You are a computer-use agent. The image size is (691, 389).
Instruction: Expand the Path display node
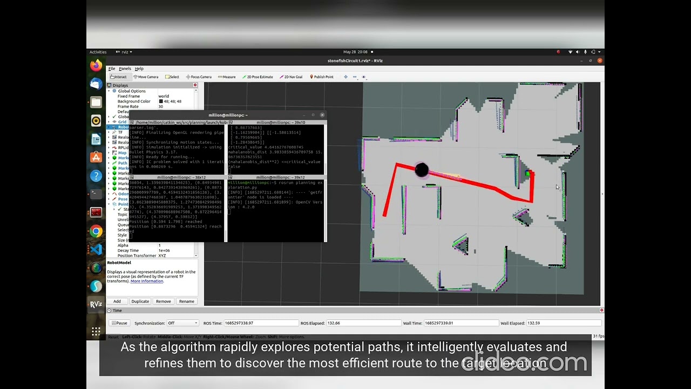(x=109, y=163)
